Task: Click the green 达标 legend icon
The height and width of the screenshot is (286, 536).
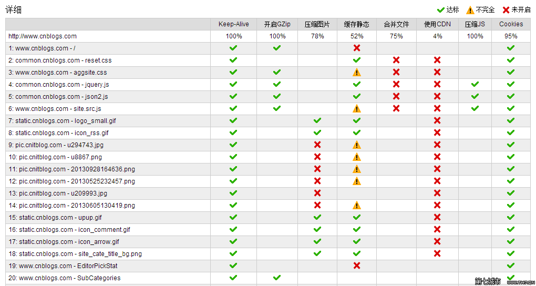Action: pyautogui.click(x=440, y=9)
